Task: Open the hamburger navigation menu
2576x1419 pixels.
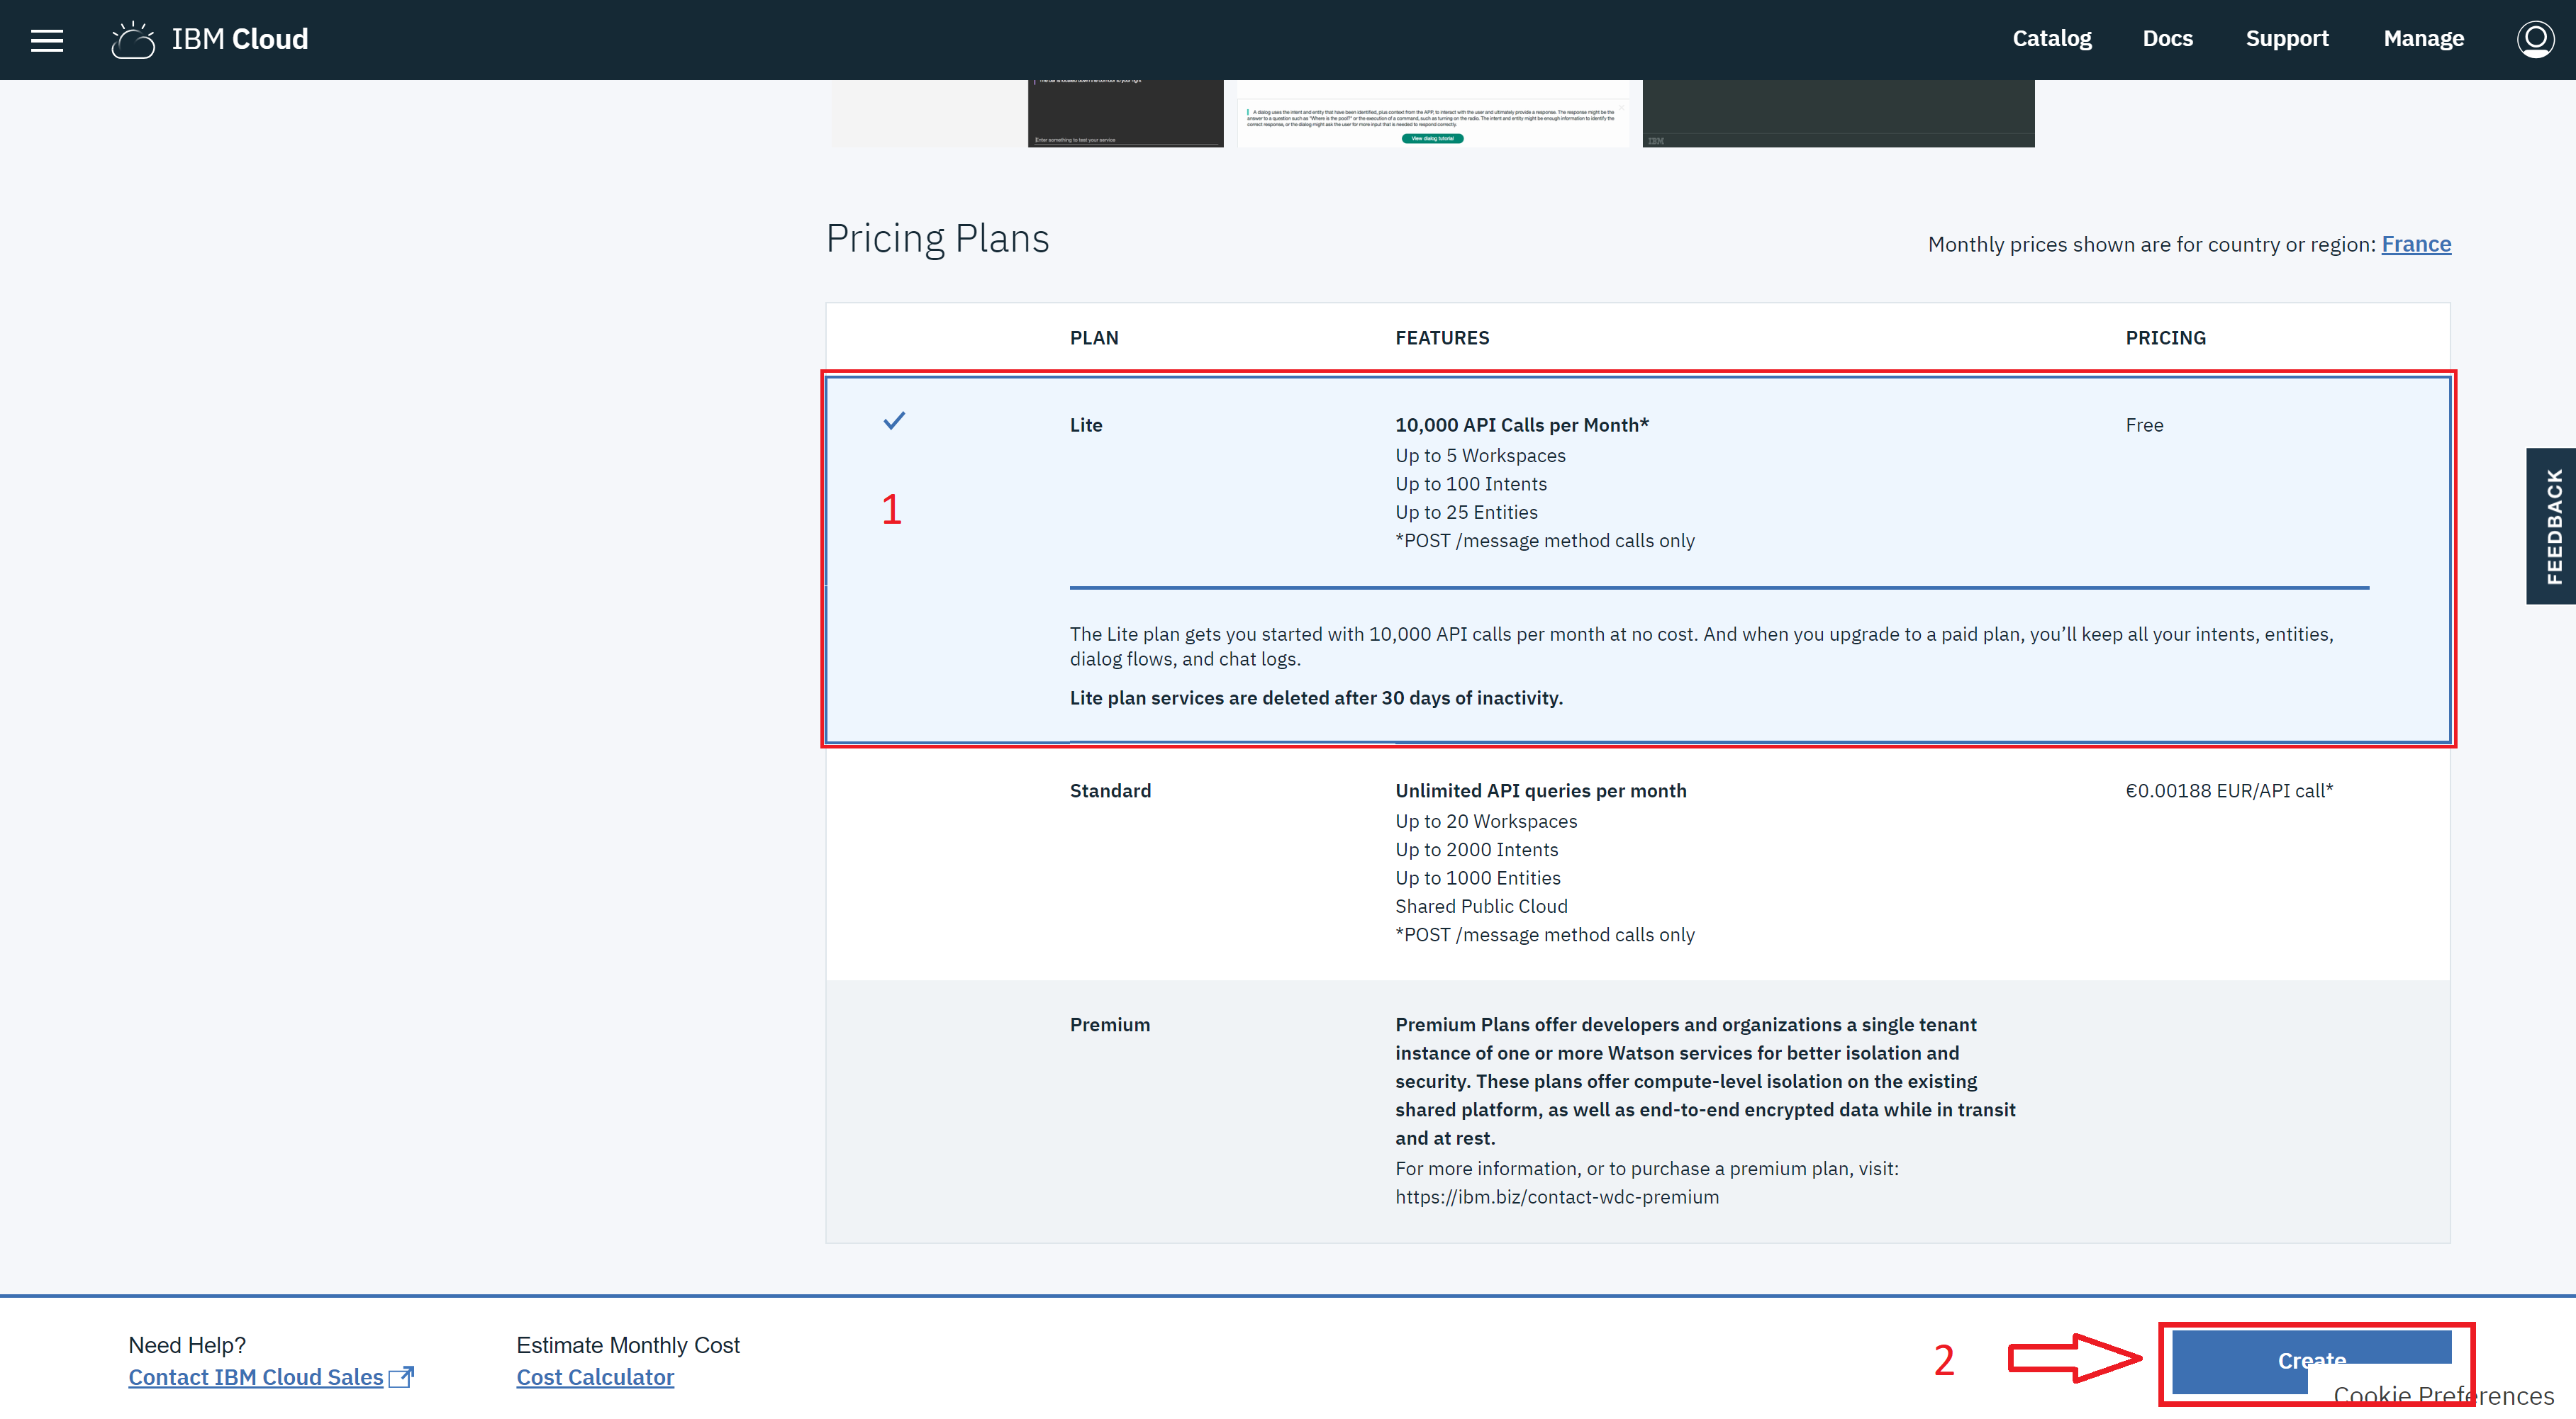Action: [x=47, y=40]
